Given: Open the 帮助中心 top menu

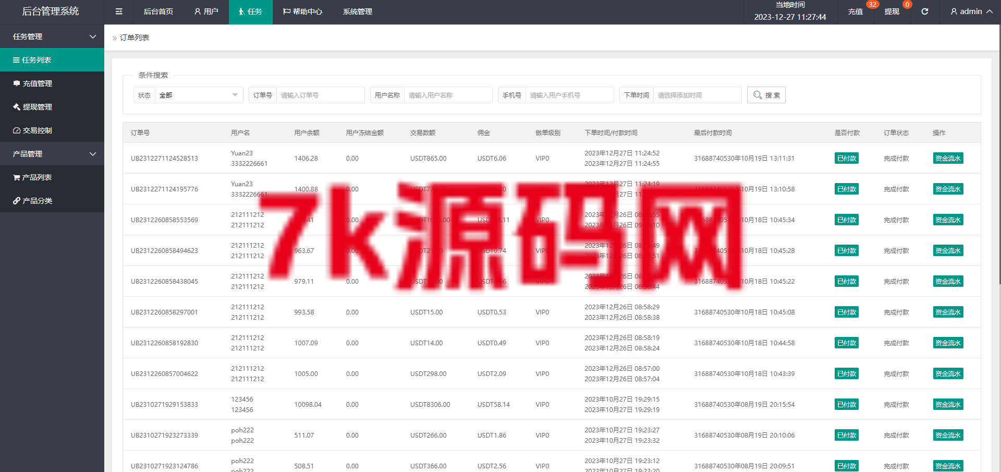Looking at the screenshot, I should coord(303,11).
